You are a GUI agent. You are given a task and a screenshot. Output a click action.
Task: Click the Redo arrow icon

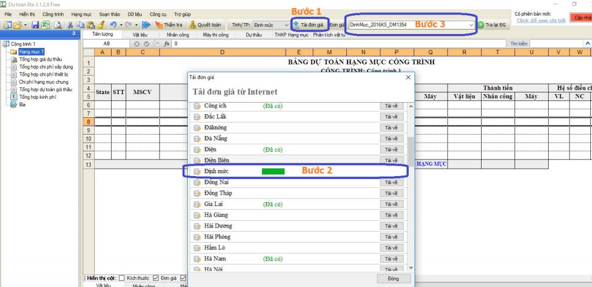[x=128, y=25]
